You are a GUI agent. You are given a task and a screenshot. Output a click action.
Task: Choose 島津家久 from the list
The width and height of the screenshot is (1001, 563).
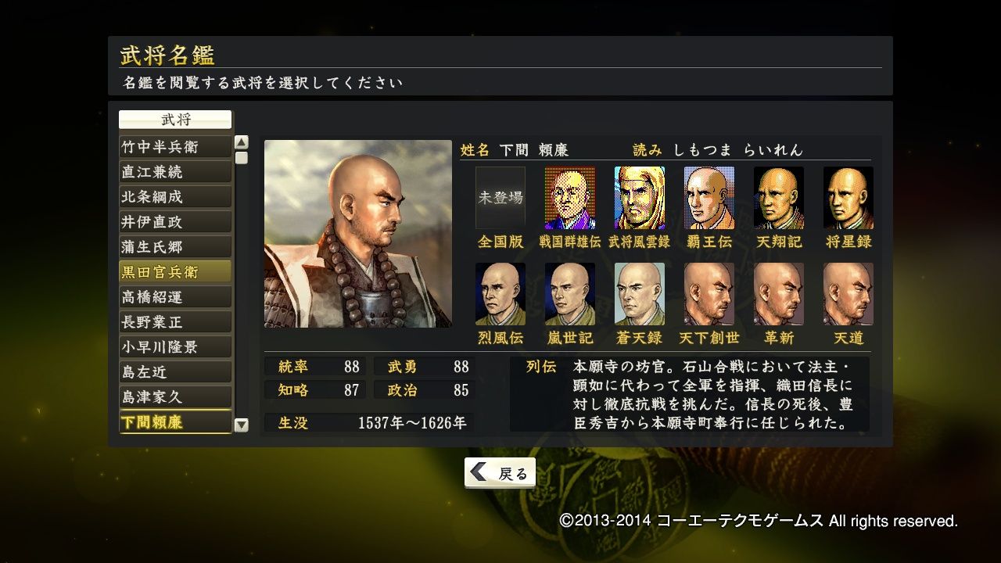point(175,397)
